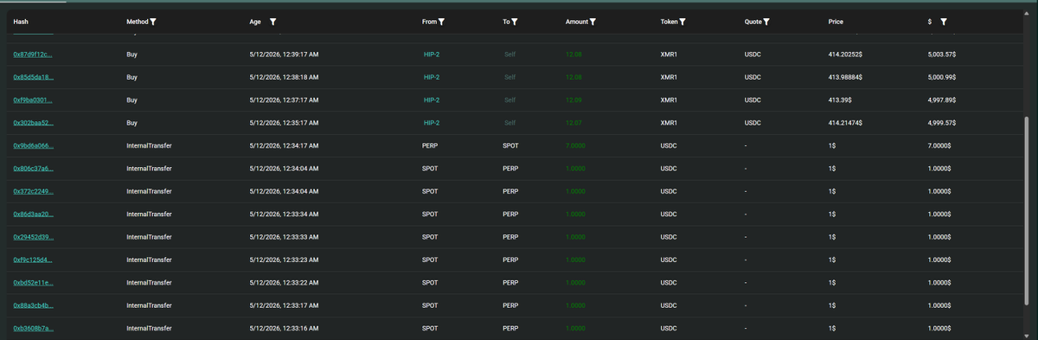Click amount 7.0000 cell
Image resolution: width=1038 pixels, height=340 pixels.
574,145
